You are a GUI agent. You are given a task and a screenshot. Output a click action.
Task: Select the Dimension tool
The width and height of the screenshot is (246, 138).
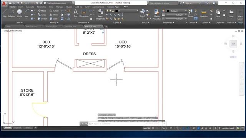[x=84, y=13]
